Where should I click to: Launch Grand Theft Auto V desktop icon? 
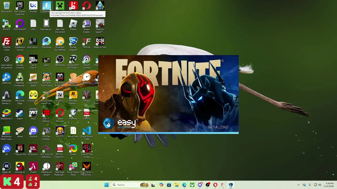coord(47,98)
